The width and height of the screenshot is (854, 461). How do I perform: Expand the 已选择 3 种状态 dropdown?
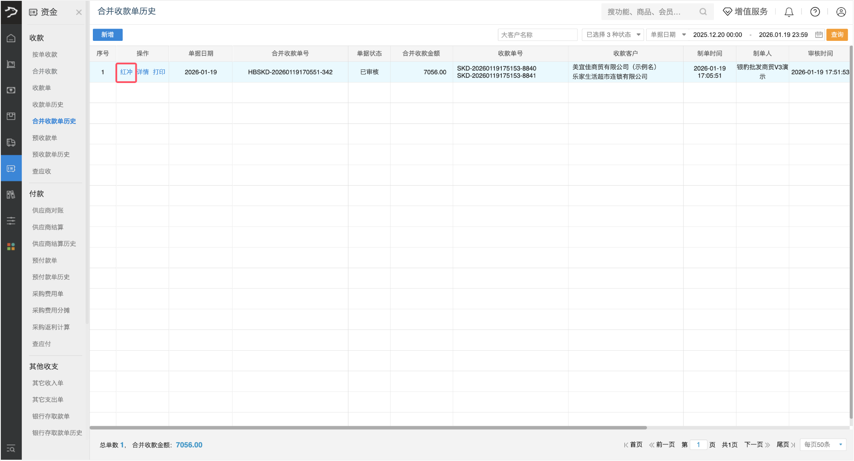(x=613, y=35)
